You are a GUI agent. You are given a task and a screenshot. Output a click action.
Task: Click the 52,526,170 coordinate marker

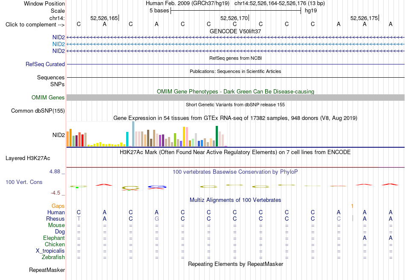(234, 18)
